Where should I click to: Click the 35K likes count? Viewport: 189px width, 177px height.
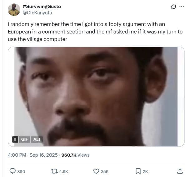(105, 171)
